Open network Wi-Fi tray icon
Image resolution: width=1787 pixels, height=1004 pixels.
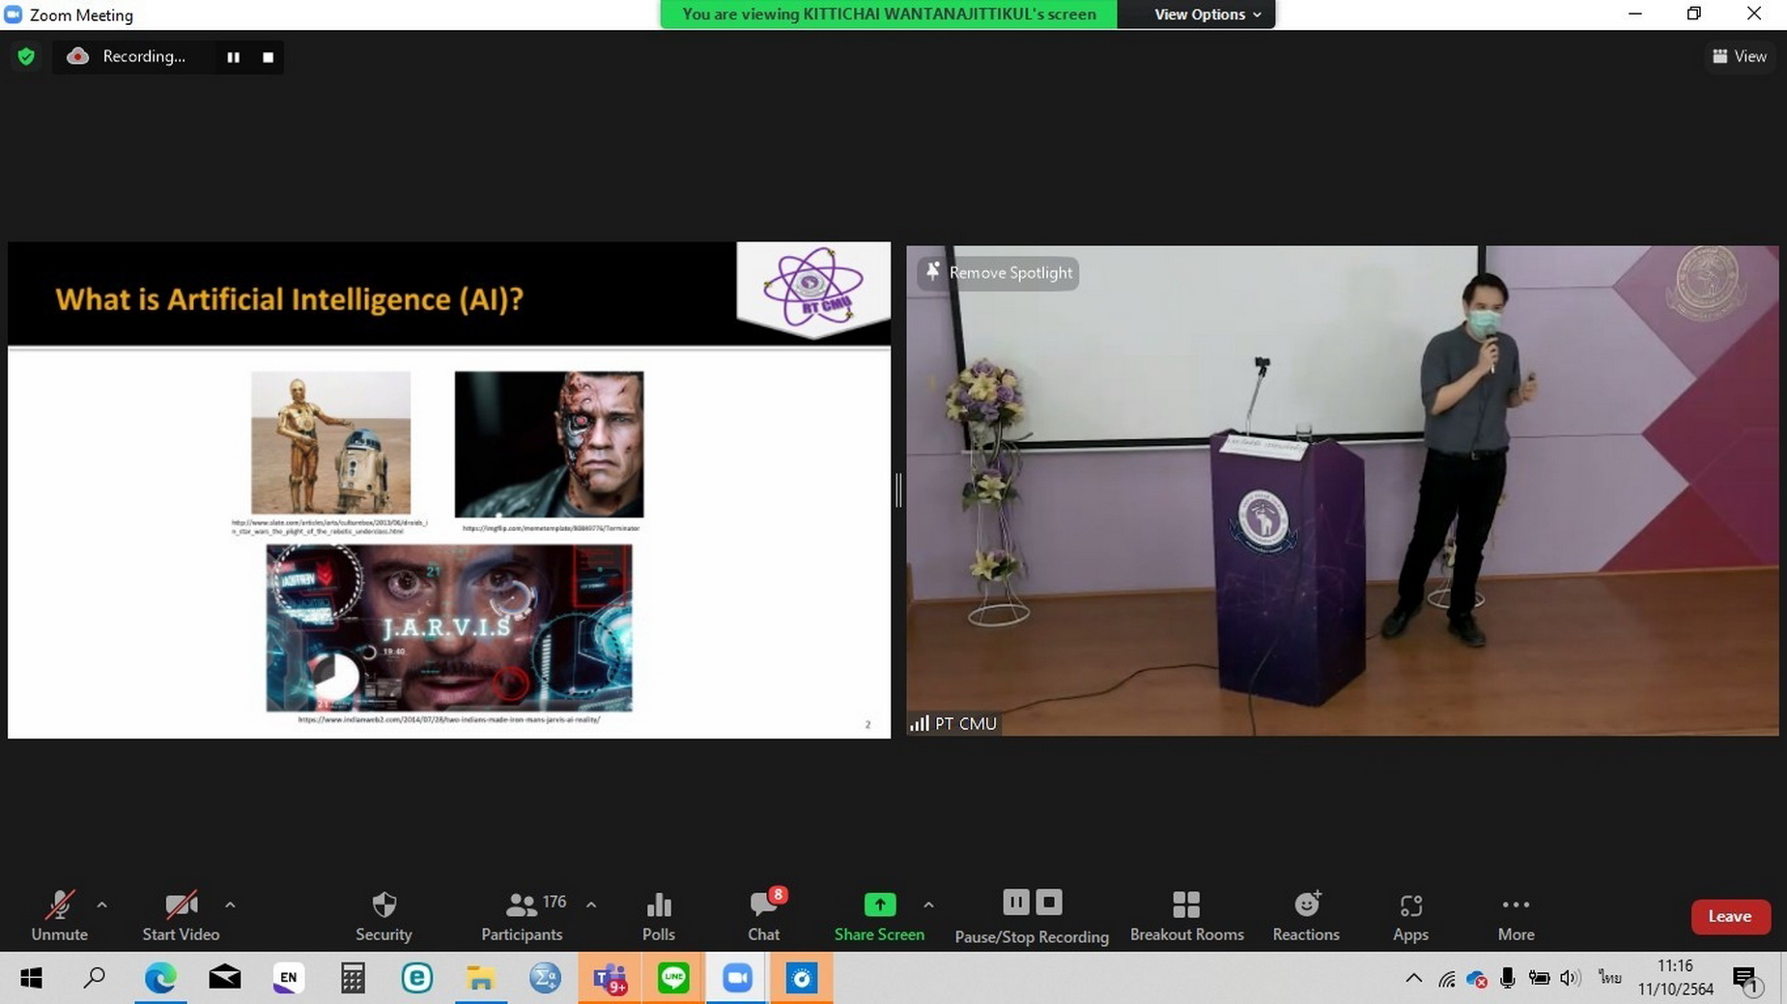coord(1446,979)
